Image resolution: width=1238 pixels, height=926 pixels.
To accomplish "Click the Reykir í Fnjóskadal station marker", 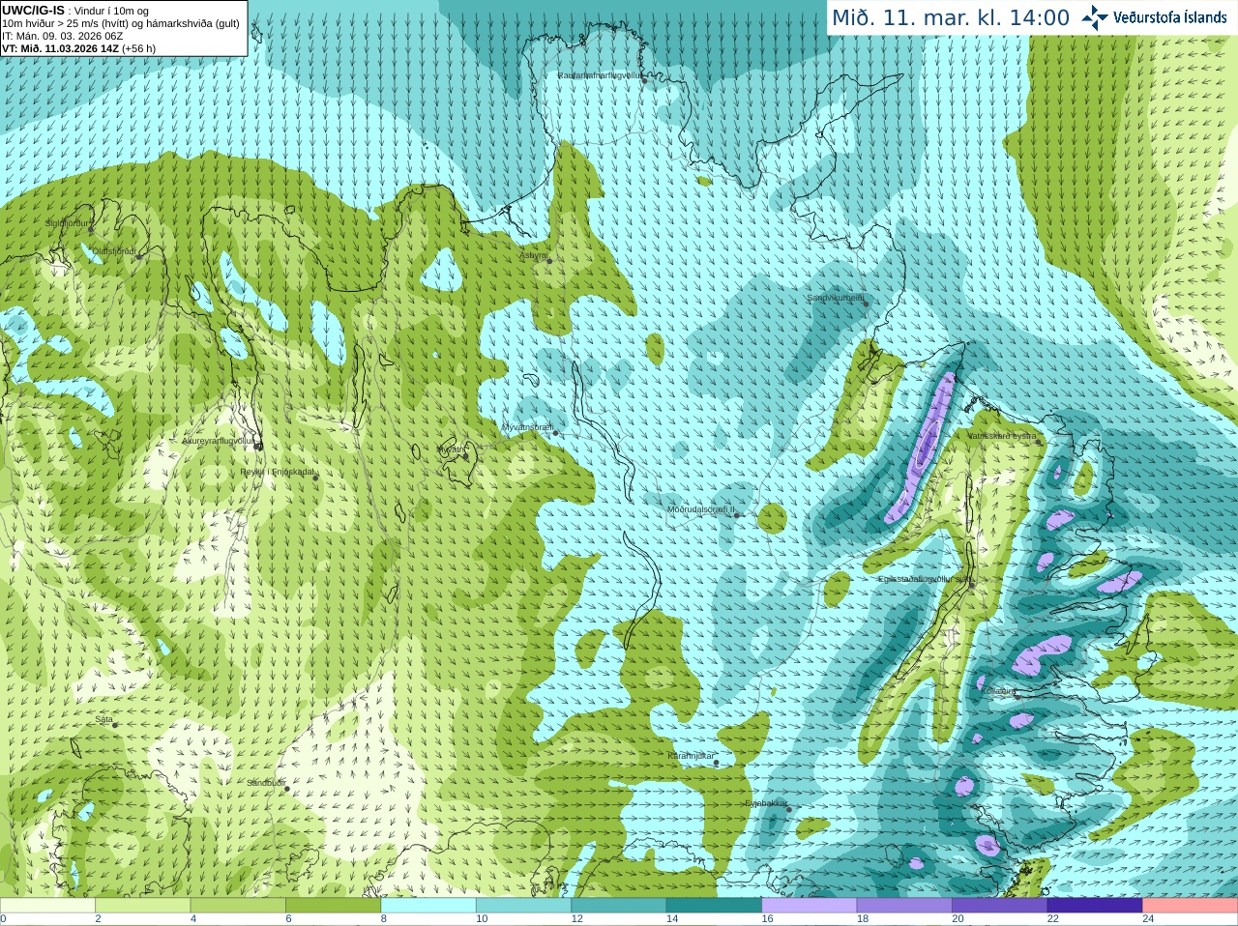I will pos(315,477).
